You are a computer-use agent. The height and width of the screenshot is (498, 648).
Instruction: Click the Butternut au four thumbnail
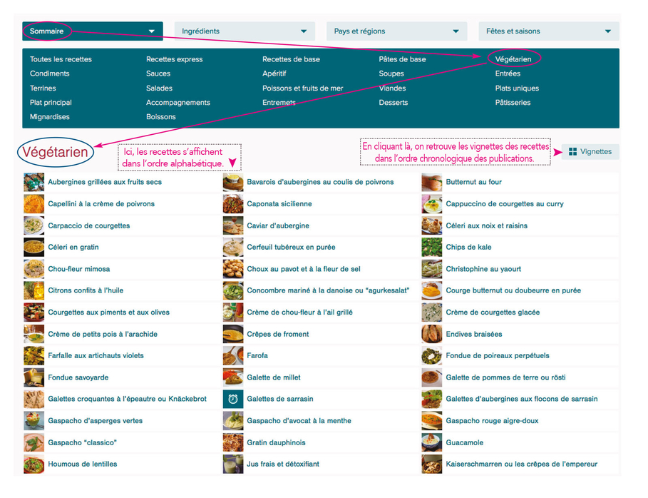(432, 182)
